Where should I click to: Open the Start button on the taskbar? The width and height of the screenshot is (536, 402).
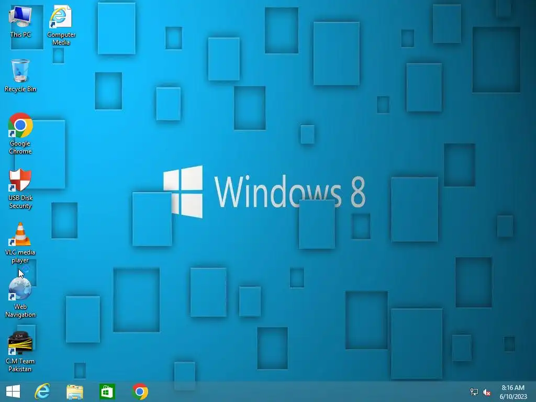coord(13,392)
